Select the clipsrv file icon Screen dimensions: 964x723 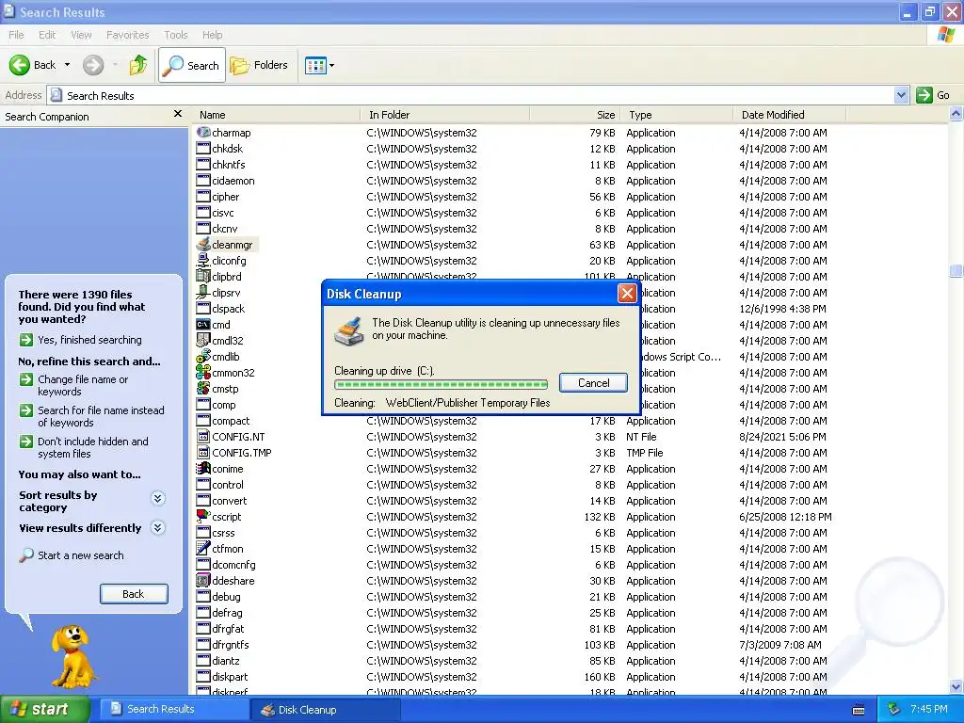(203, 292)
